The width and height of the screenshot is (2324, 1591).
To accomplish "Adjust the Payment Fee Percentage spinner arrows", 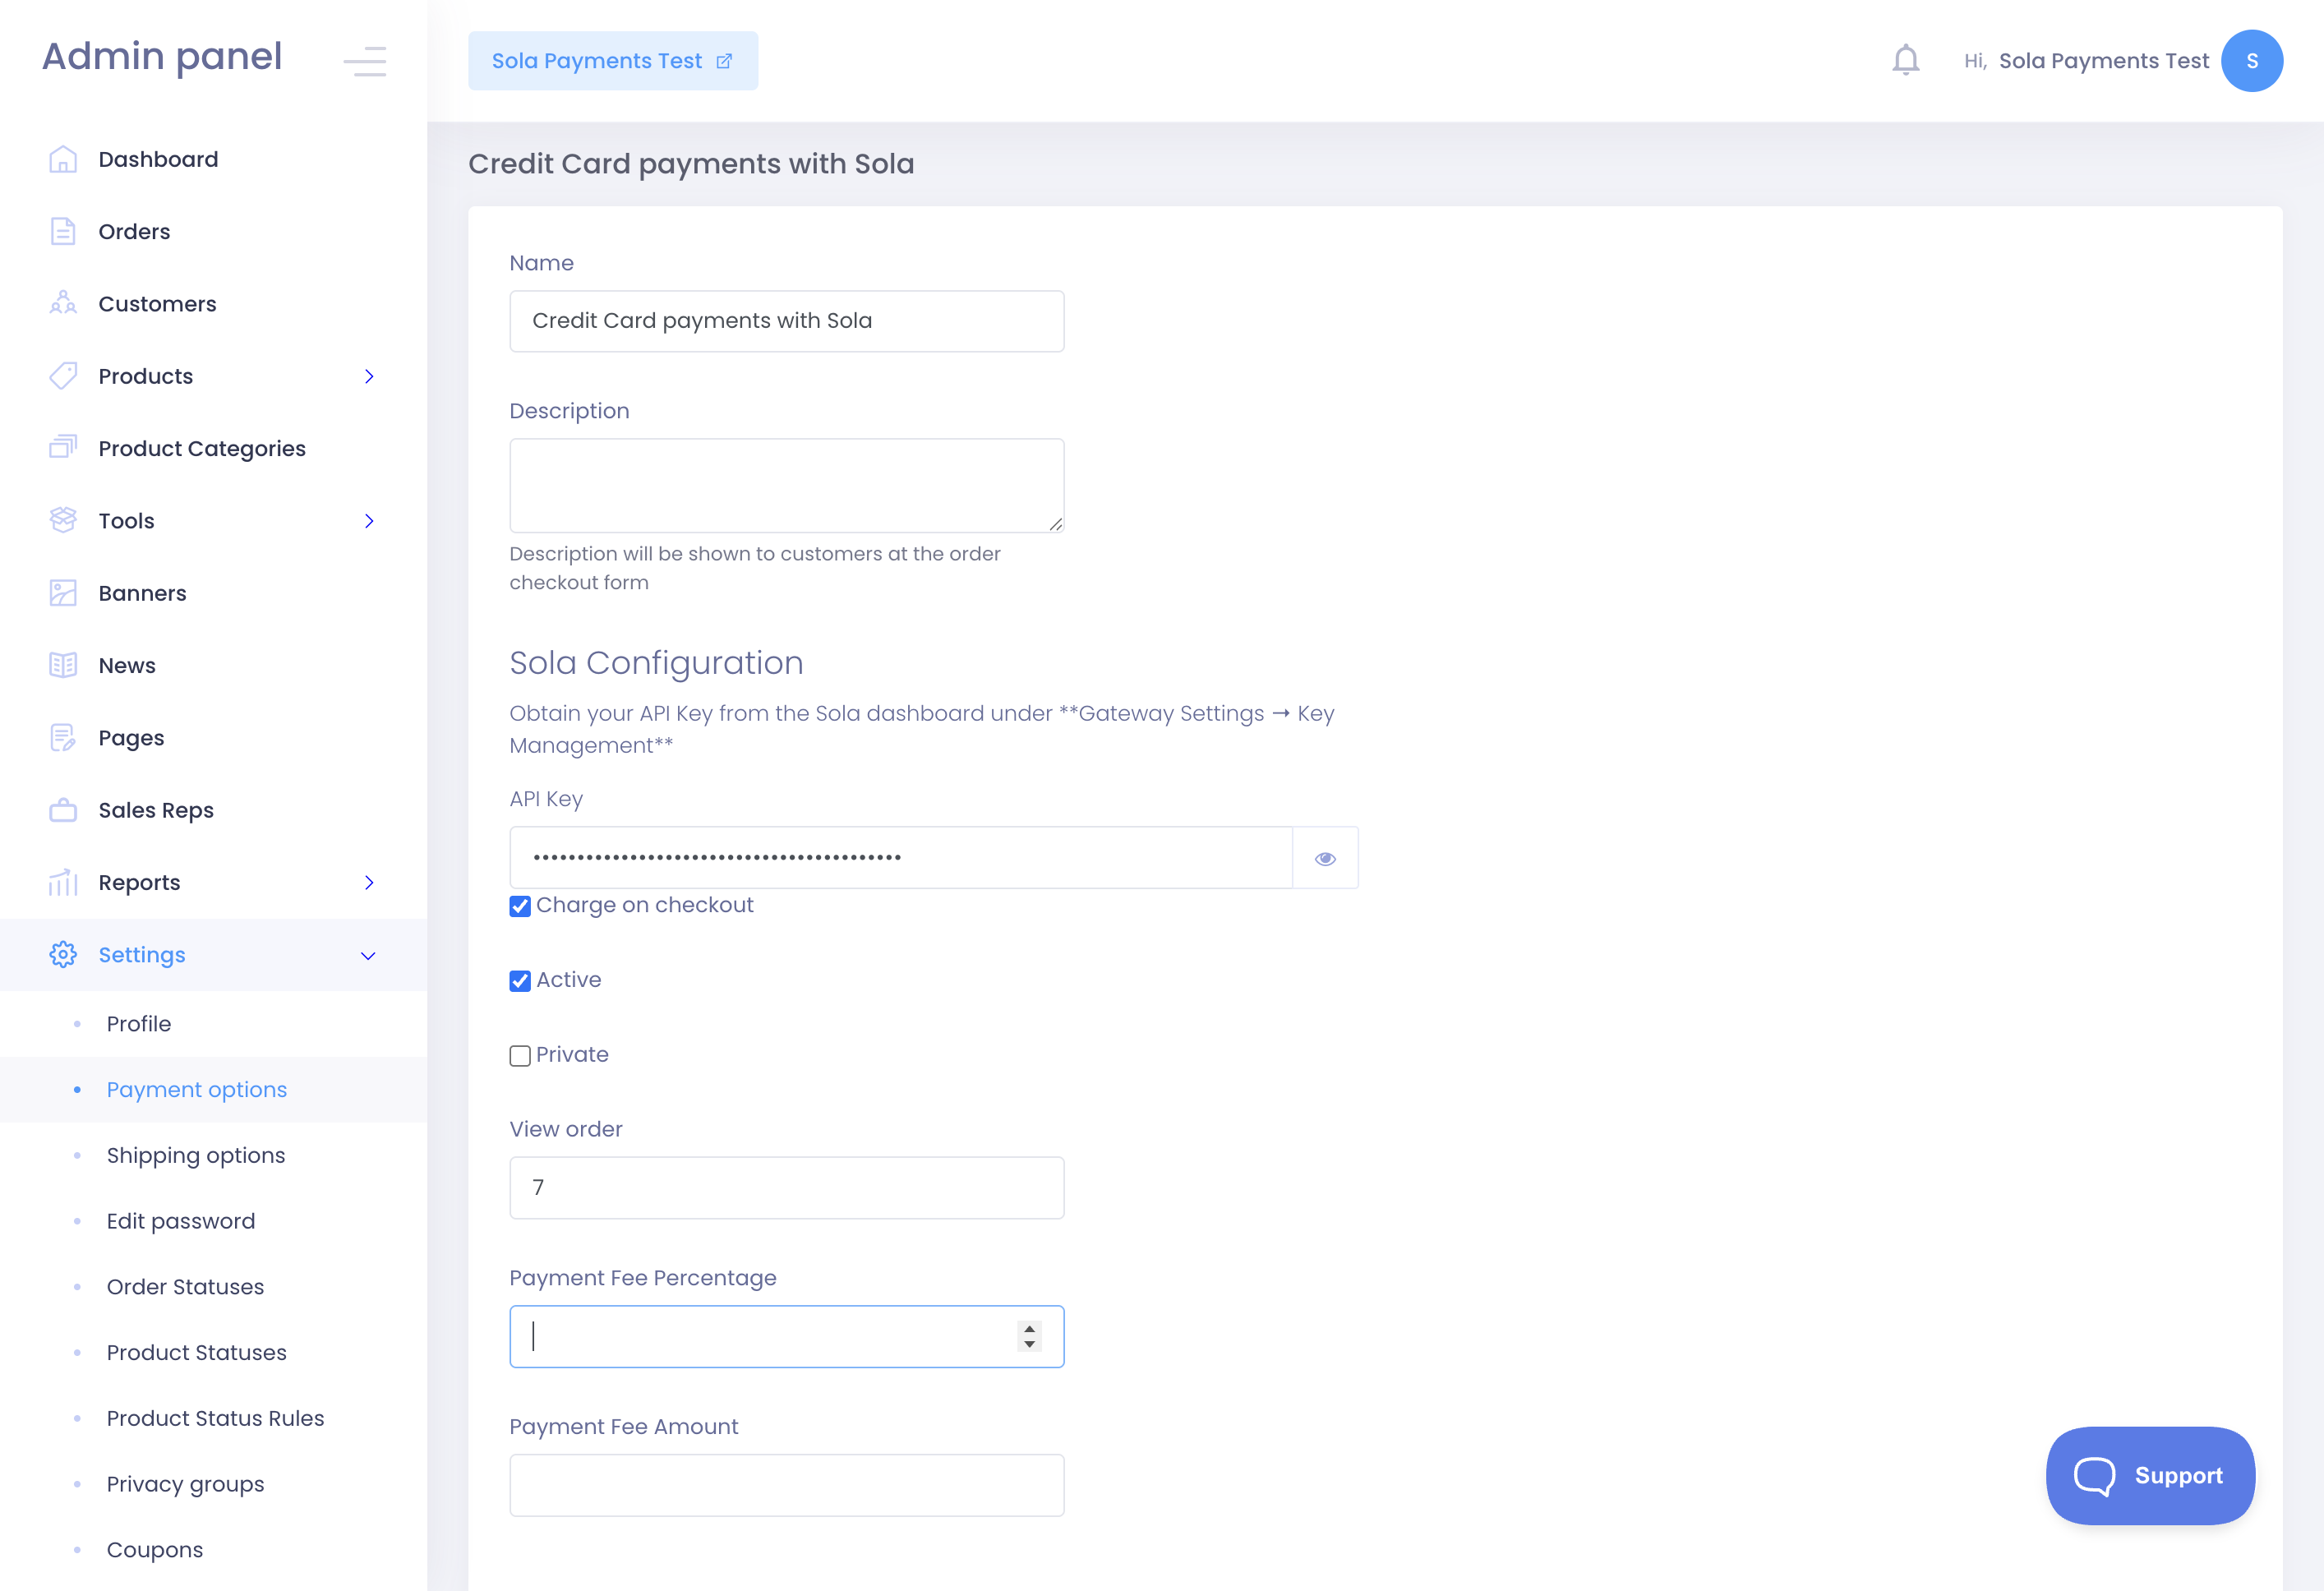I will pyautogui.click(x=1030, y=1336).
